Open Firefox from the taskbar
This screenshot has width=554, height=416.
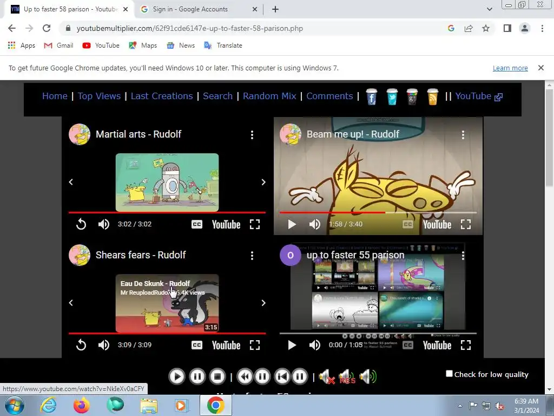pos(81,405)
